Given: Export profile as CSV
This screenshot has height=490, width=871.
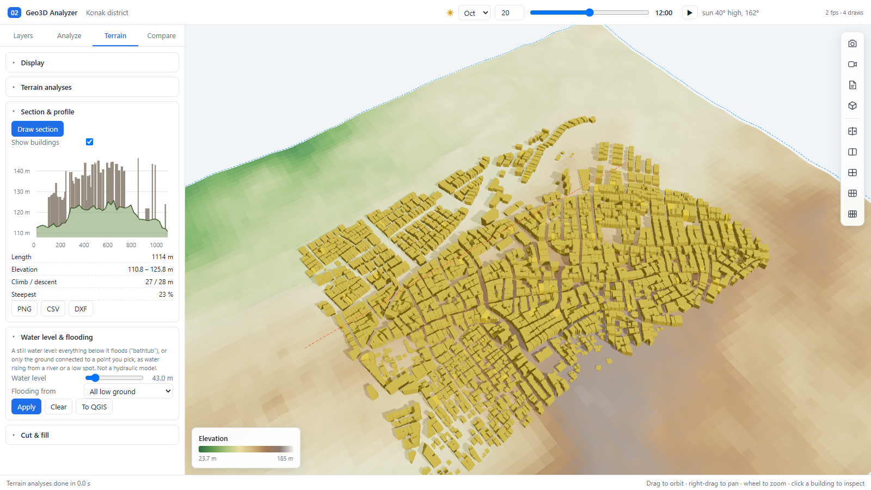Looking at the screenshot, I should tap(53, 309).
